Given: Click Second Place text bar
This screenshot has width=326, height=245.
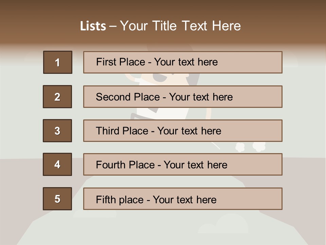Looking at the screenshot, I should point(183,97).
